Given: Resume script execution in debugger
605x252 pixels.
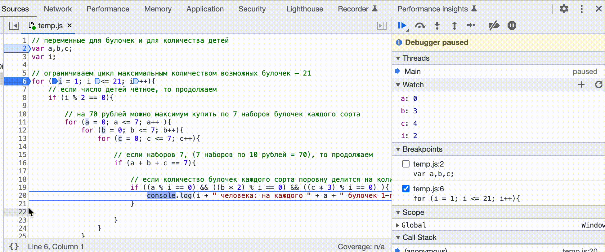Looking at the screenshot, I should pyautogui.click(x=402, y=26).
